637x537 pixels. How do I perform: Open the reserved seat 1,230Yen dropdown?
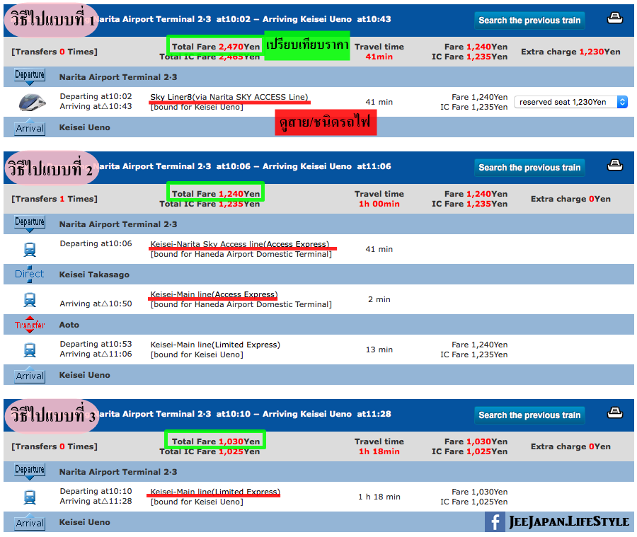pos(570,102)
